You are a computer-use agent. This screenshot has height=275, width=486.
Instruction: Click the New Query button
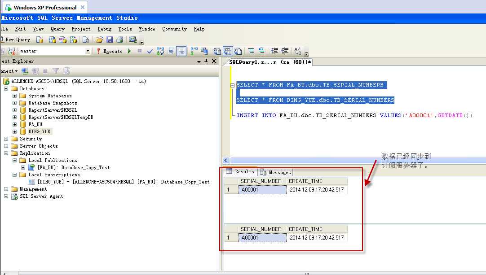point(16,39)
